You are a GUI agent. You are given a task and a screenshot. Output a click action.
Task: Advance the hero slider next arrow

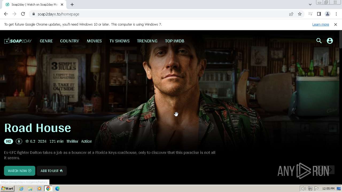(330, 170)
